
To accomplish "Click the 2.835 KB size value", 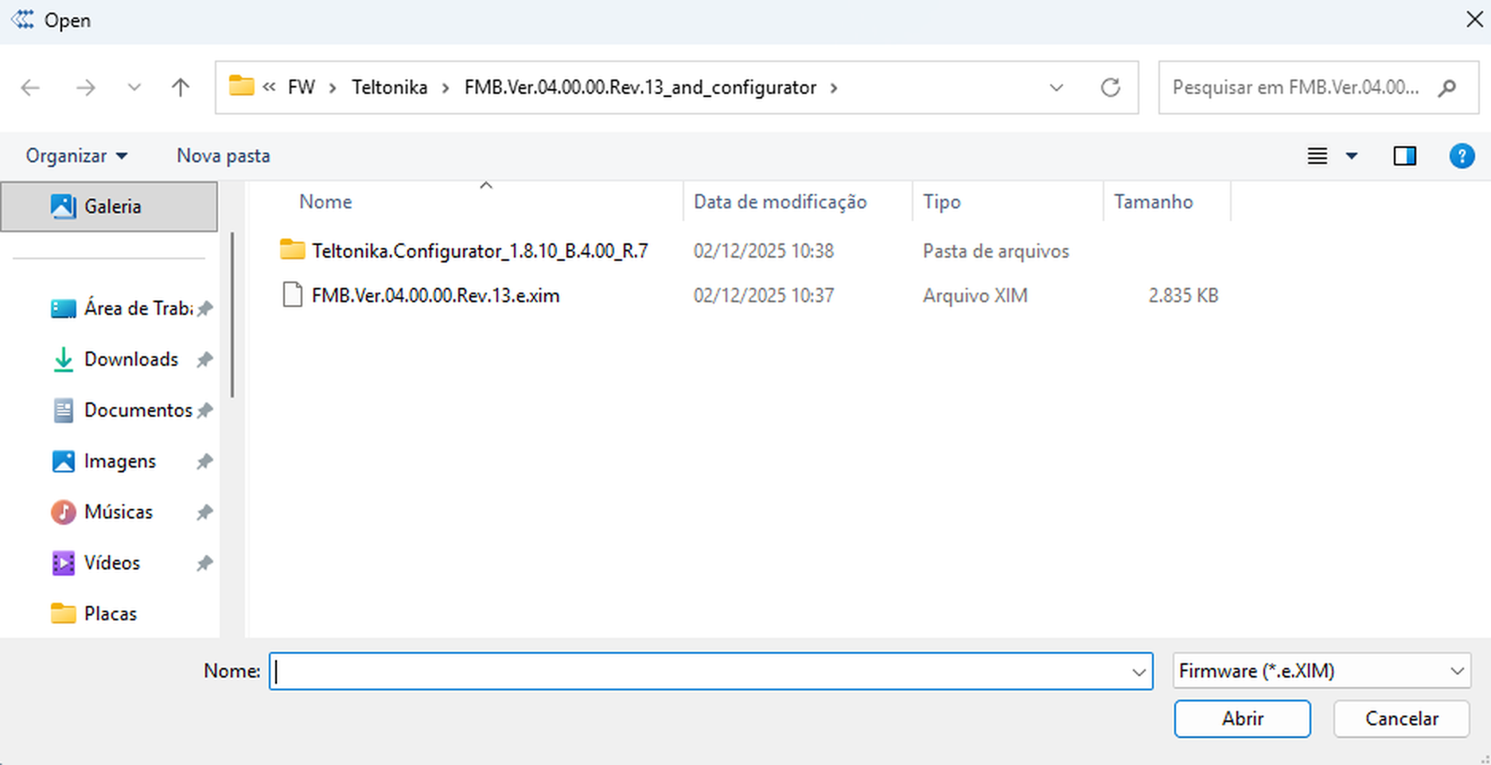I will coord(1183,296).
